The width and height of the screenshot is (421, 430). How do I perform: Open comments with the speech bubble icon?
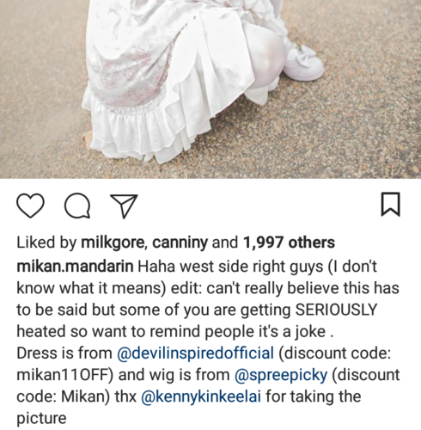77,206
